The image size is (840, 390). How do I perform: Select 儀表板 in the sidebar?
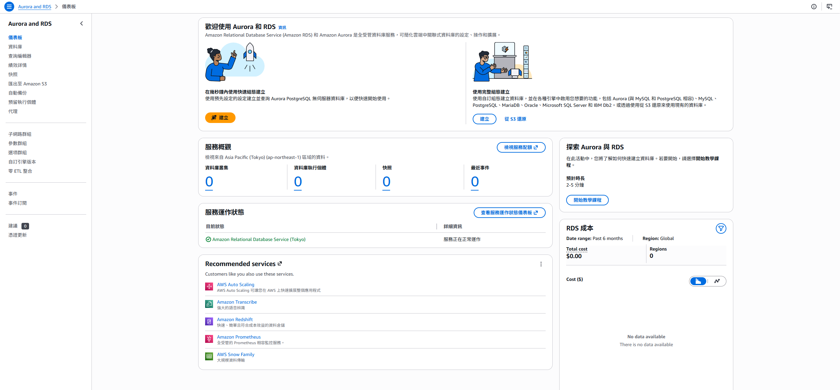point(15,38)
